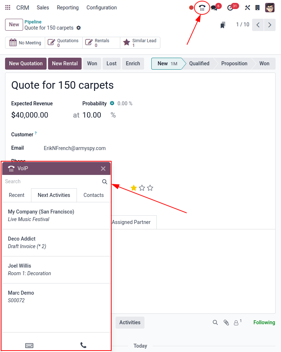281x352 pixels.
Task: Open the followers list via the person icon
Action: [x=237, y=322]
